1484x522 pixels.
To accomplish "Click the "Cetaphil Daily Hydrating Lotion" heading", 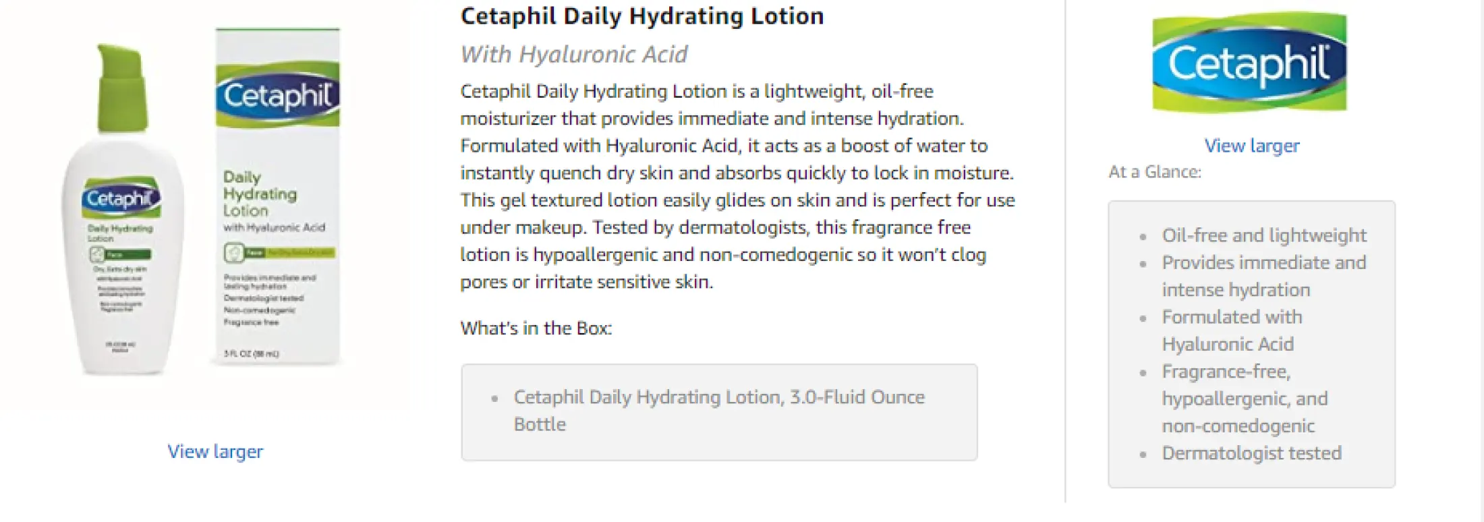I will tap(641, 16).
